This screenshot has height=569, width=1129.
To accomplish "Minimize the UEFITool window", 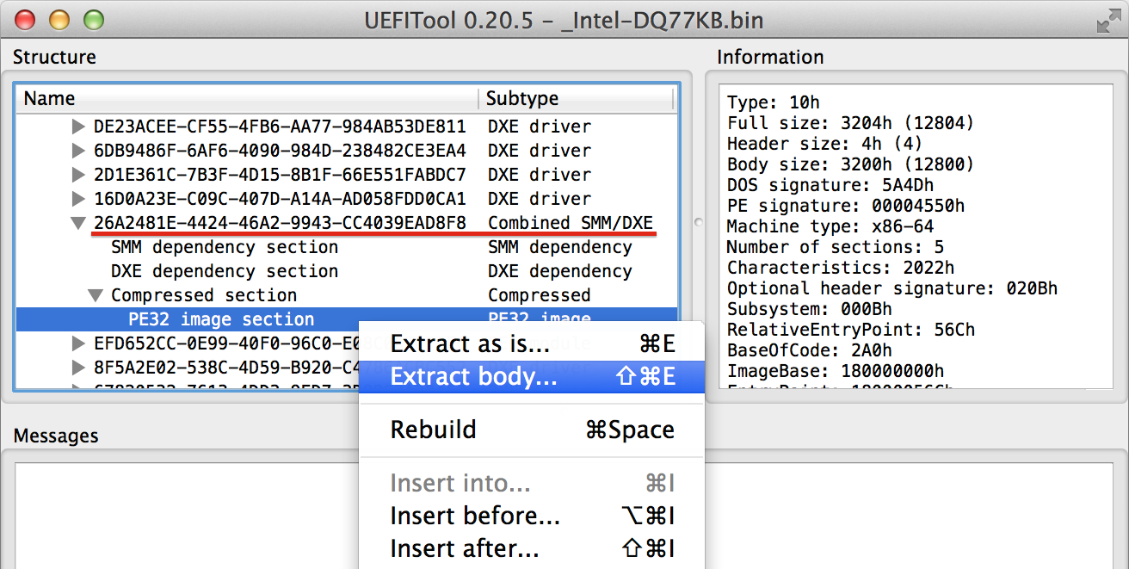I will point(59,19).
